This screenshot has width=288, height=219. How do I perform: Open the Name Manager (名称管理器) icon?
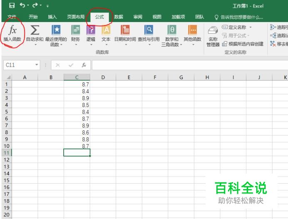[x=213, y=30]
